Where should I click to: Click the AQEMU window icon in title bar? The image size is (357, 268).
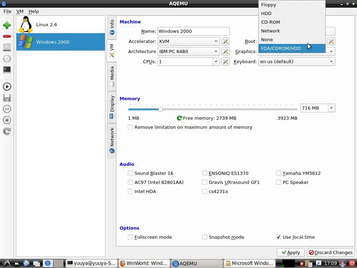3,3
